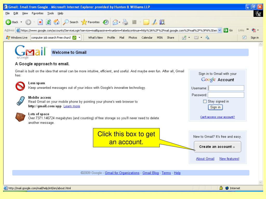Expand the Links toolbar chevron
Image resolution: width=266 pixels, height=199 pixels.
(x=248, y=29)
